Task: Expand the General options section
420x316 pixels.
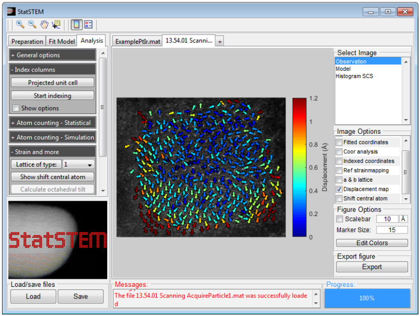Action: [x=52, y=55]
